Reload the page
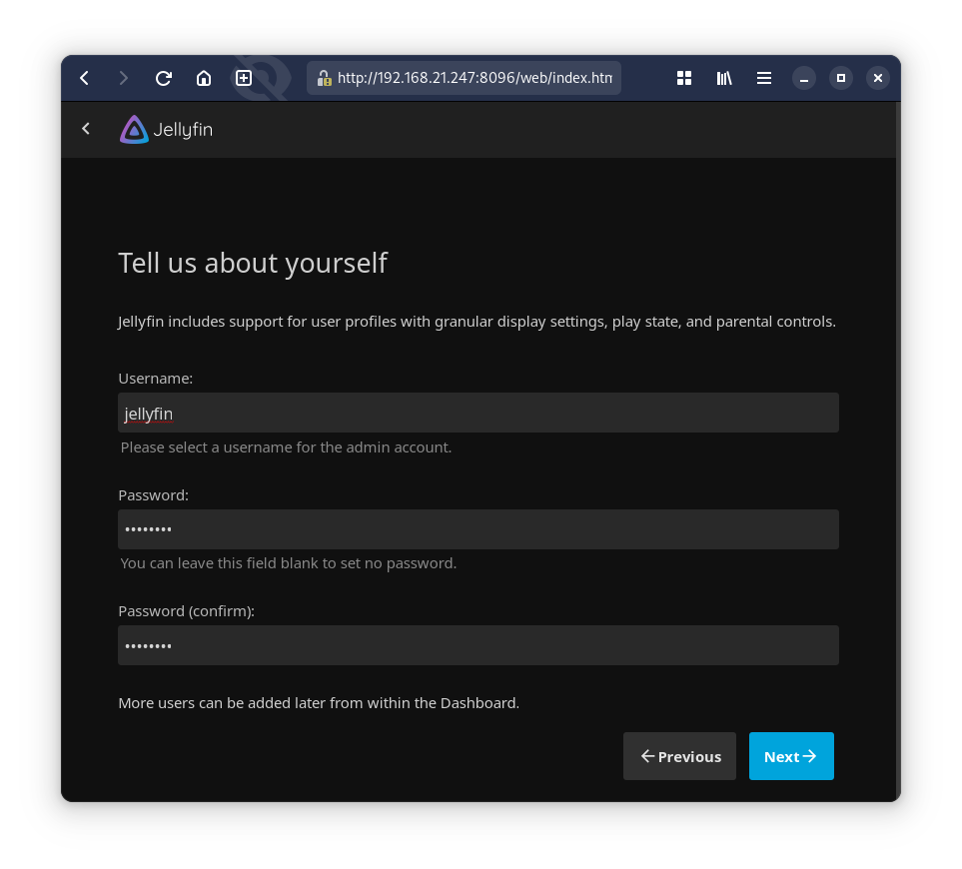 (163, 78)
